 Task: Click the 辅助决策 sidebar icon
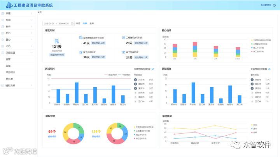click(x=2, y=85)
